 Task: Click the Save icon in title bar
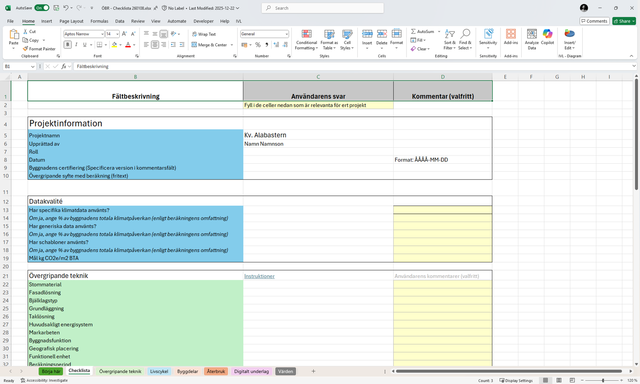tap(56, 8)
